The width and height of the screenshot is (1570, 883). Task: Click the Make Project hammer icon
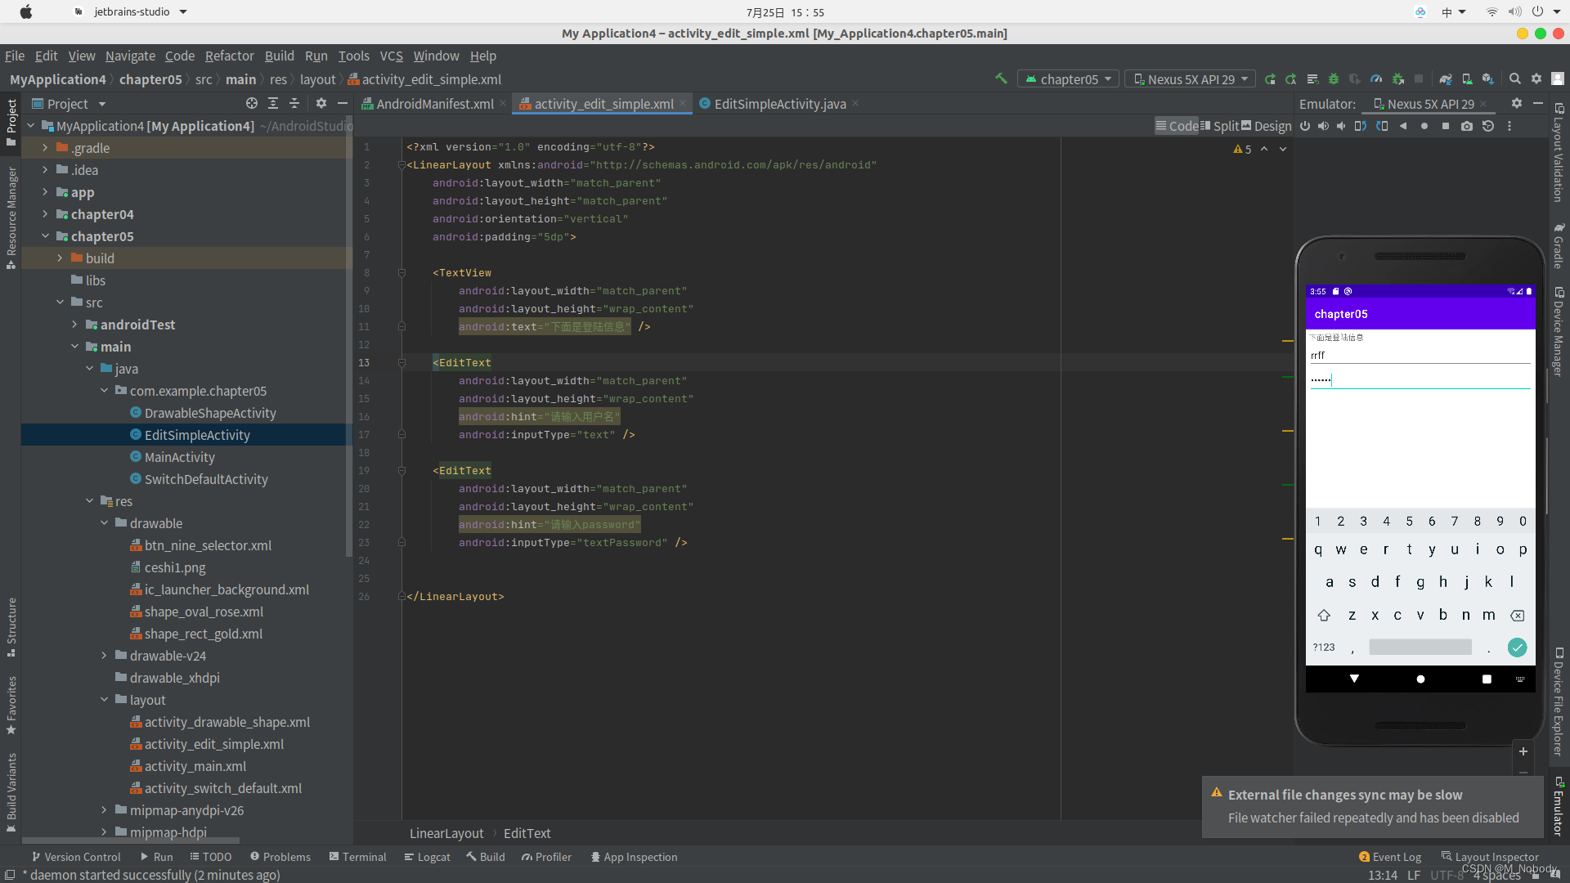pos(1001,78)
